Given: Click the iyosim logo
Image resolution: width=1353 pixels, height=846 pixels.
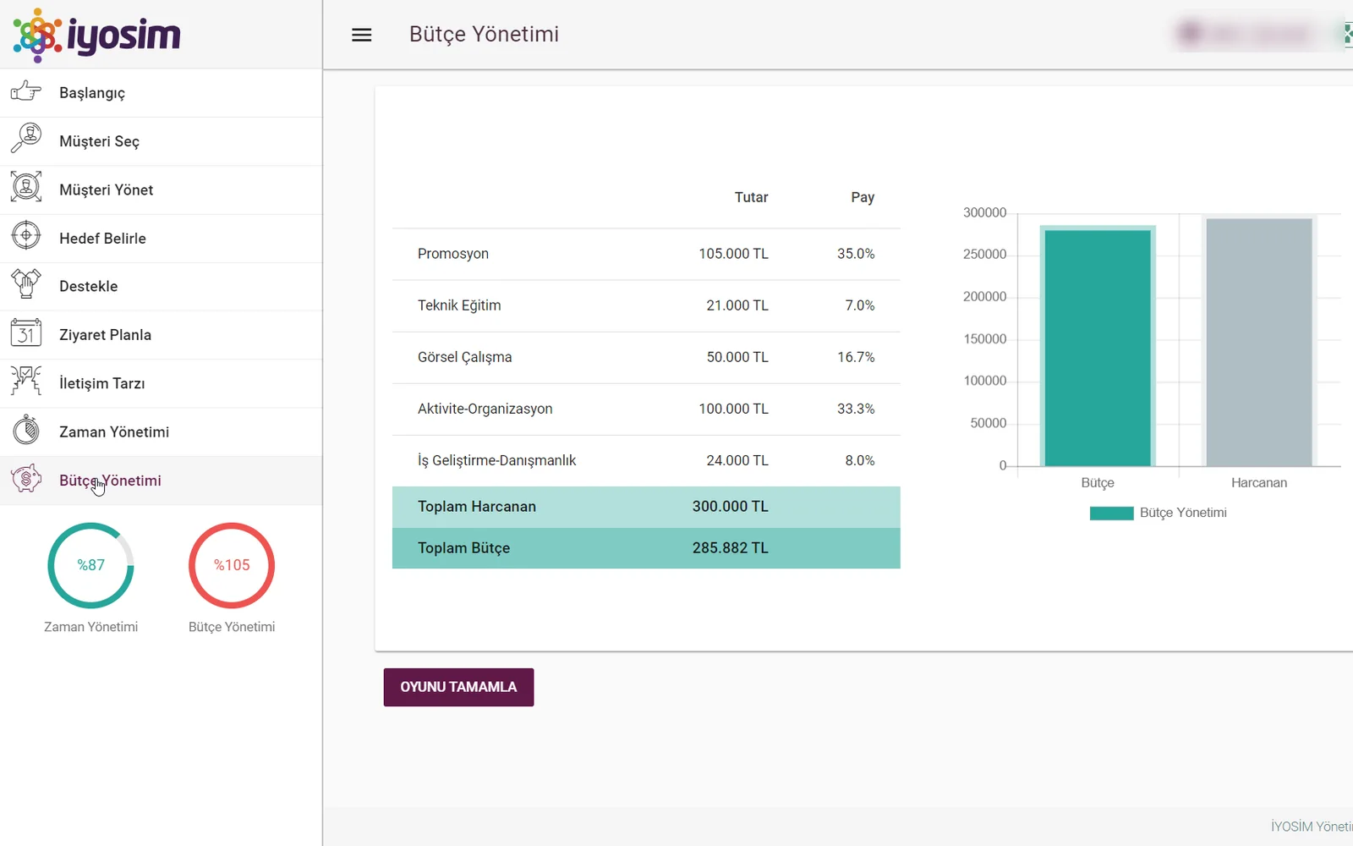Looking at the screenshot, I should coord(96,35).
